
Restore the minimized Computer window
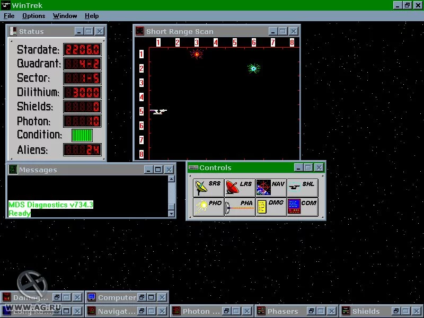click(x=142, y=297)
